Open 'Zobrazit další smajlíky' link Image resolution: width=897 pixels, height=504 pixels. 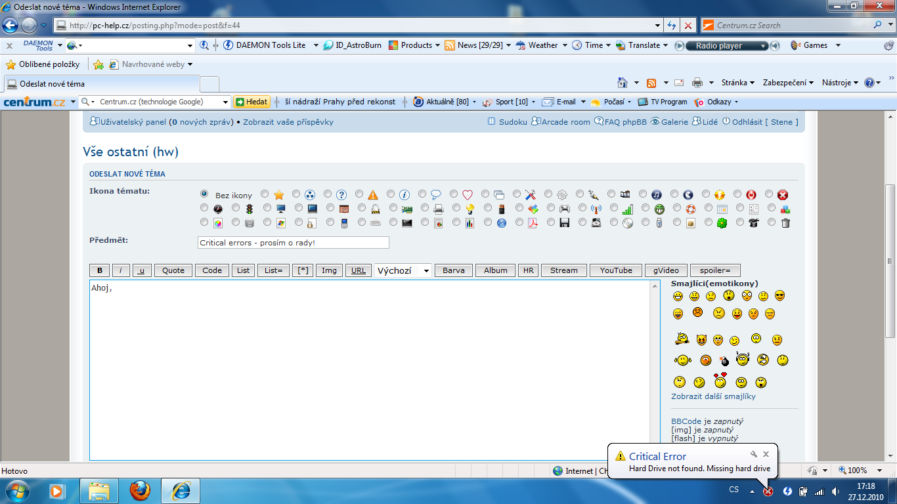click(713, 396)
